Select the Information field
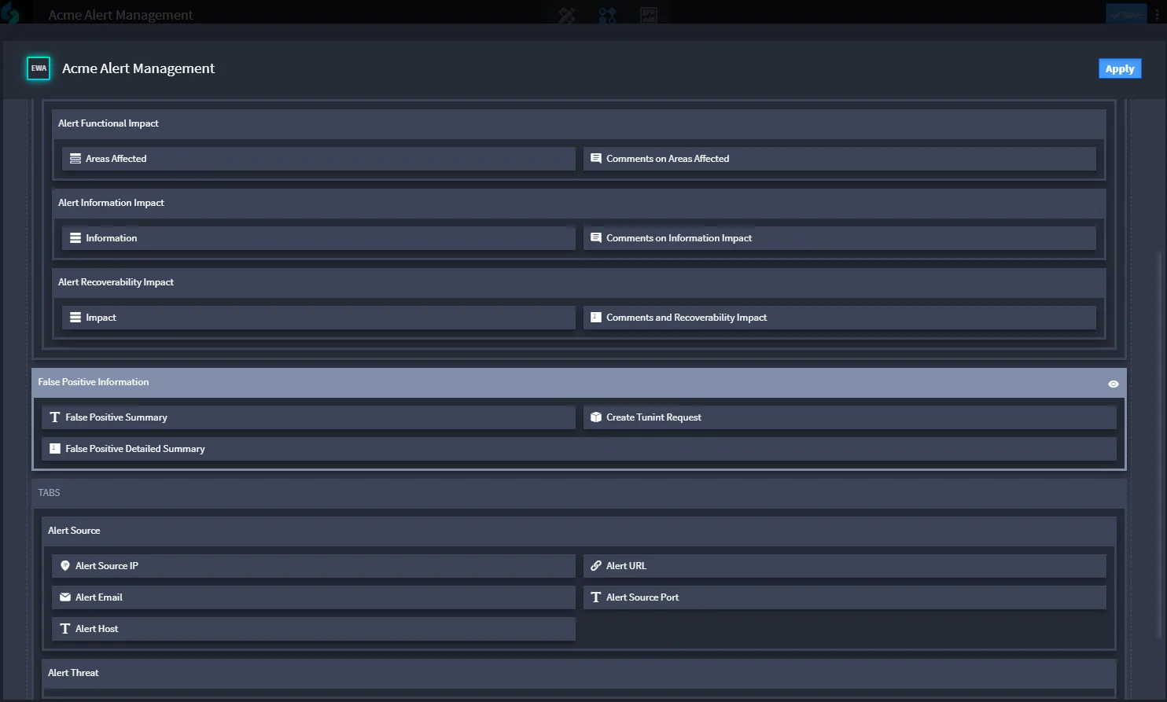The width and height of the screenshot is (1167, 702). (x=318, y=238)
